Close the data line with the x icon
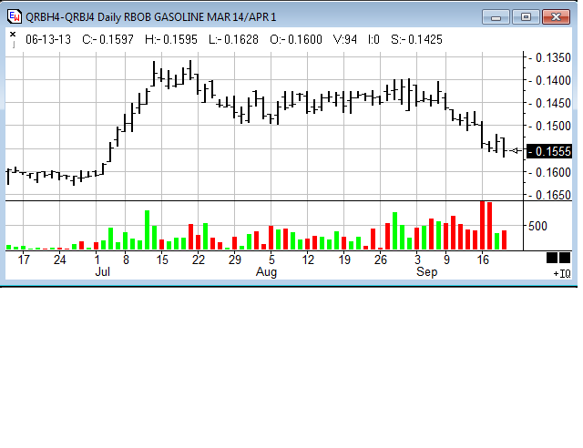583x448 pixels. point(13,35)
